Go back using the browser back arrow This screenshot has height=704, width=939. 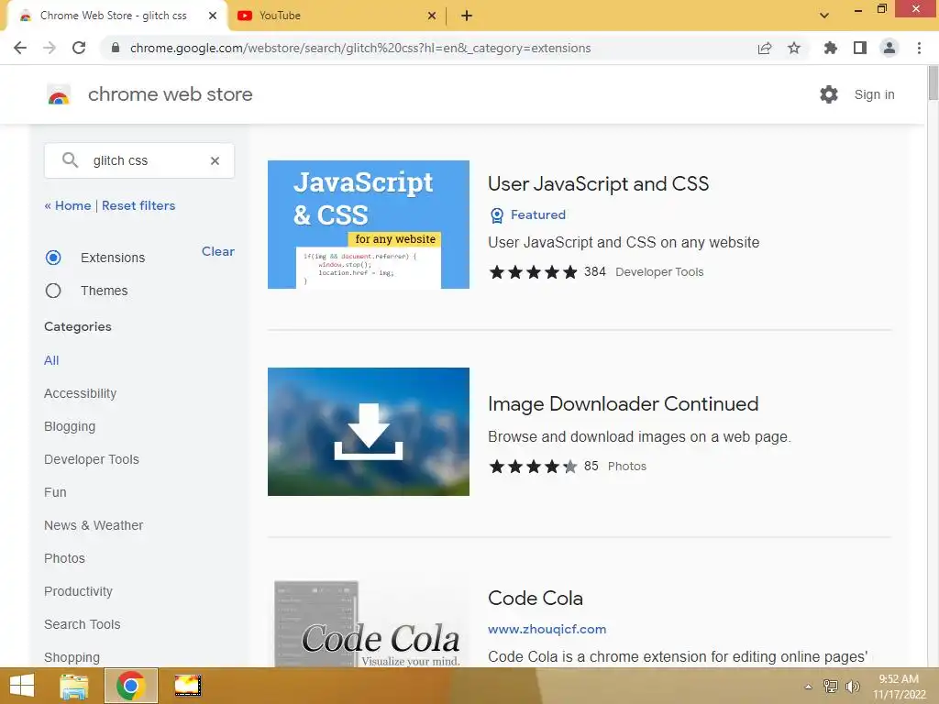tap(20, 48)
